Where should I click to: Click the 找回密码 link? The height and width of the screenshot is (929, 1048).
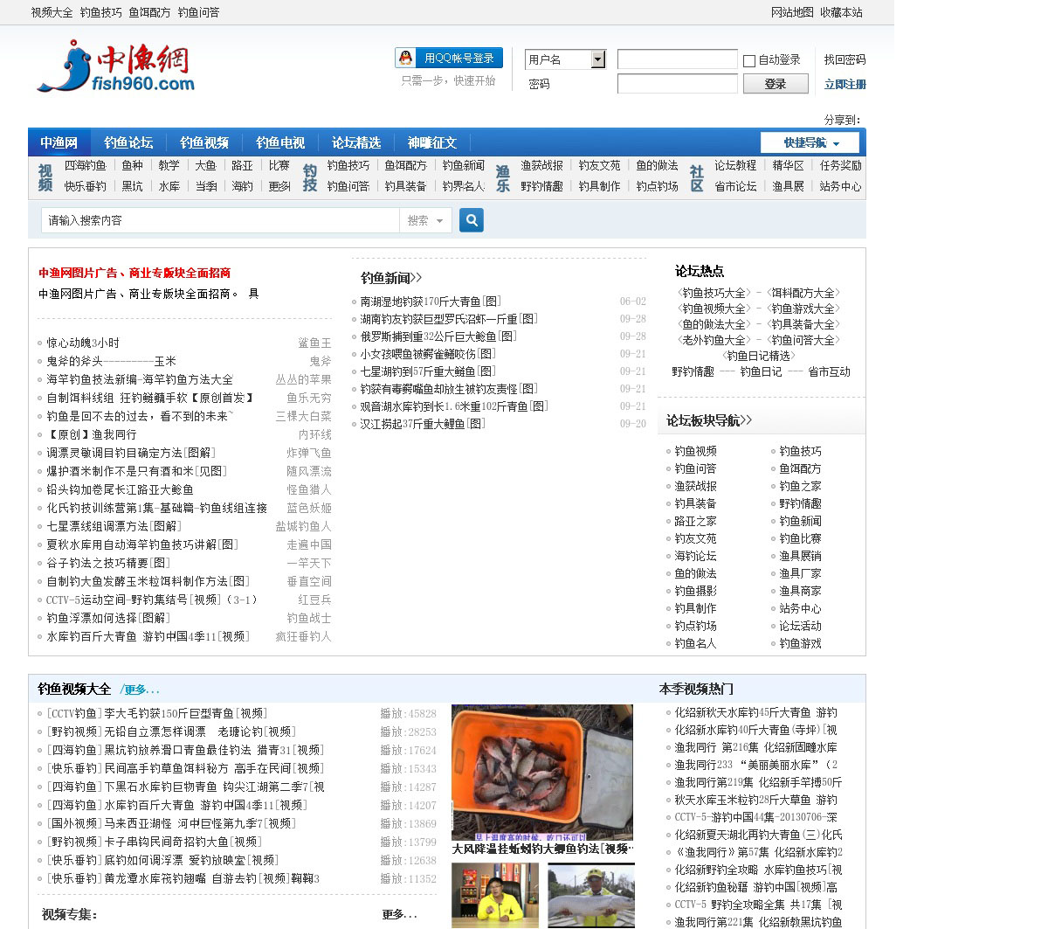click(x=845, y=59)
